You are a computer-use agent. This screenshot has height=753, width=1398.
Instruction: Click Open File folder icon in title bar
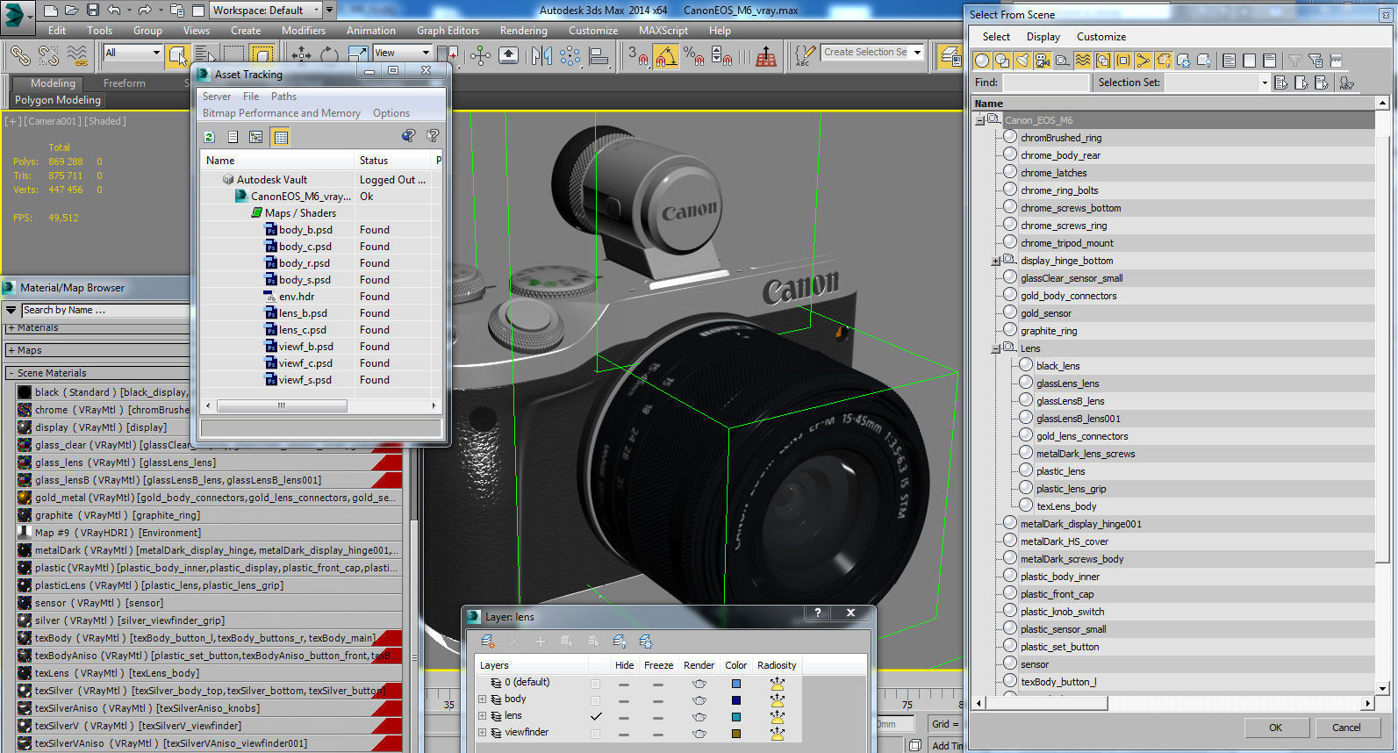(x=72, y=10)
